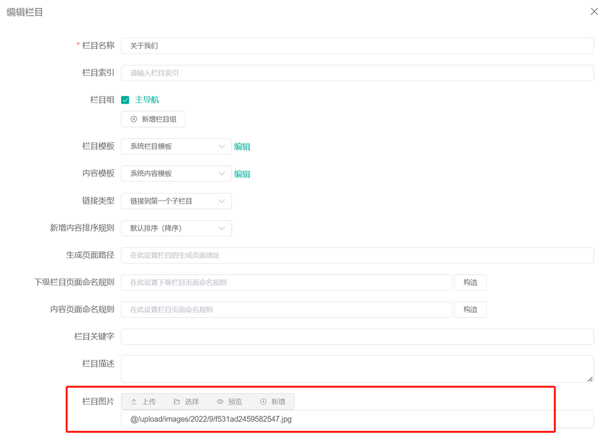Click 构造 button for 下级栏目页面命名规则

(470, 282)
